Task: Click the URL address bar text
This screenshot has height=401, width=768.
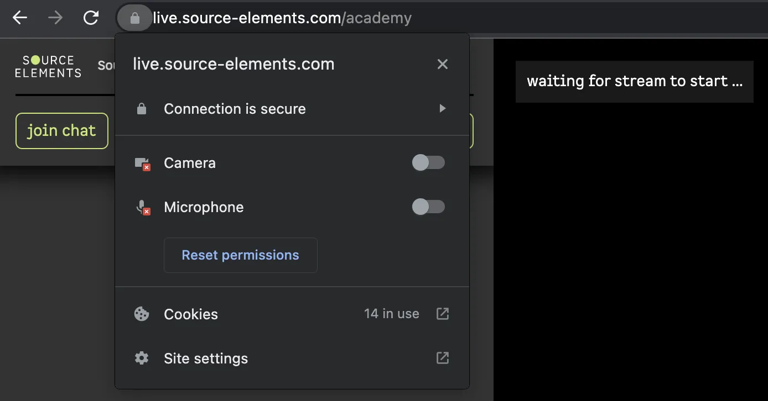Action: [x=282, y=18]
